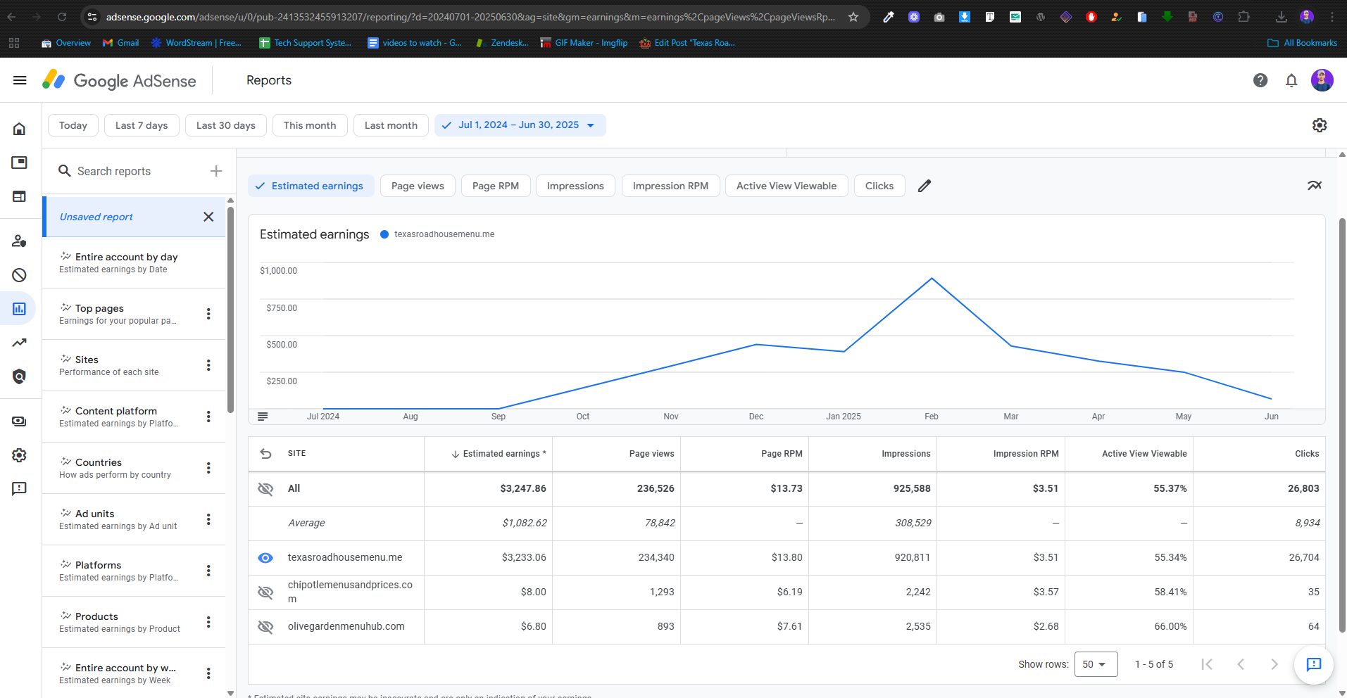The image size is (1347, 698).
Task: Open more options for Content platform report
Action: pyautogui.click(x=208, y=417)
